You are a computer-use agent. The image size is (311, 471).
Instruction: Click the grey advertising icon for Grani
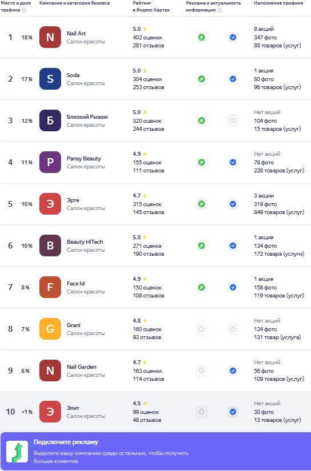[202, 329]
